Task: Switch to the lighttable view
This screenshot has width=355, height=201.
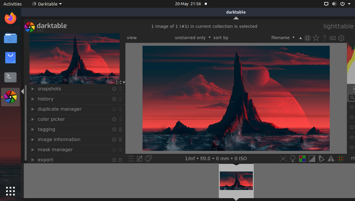Action: pyautogui.click(x=338, y=26)
